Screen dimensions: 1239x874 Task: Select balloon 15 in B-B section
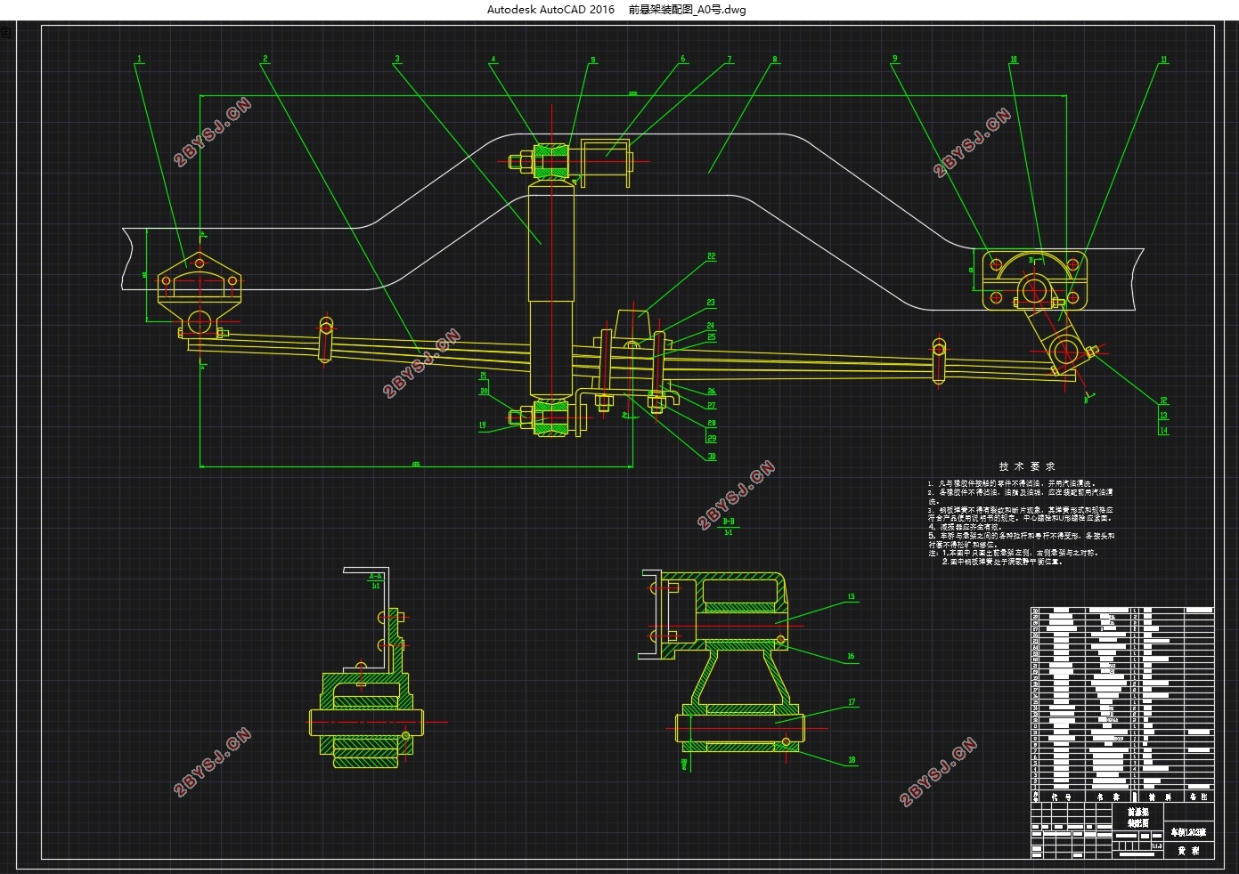pyautogui.click(x=852, y=597)
